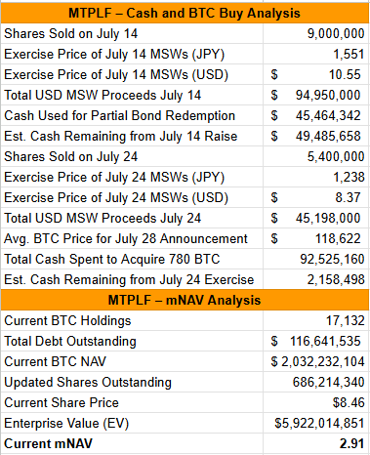Screen dimensions: 370x455
Task: Click the 'Shares Sold on July 24' label
Action: pos(71,157)
